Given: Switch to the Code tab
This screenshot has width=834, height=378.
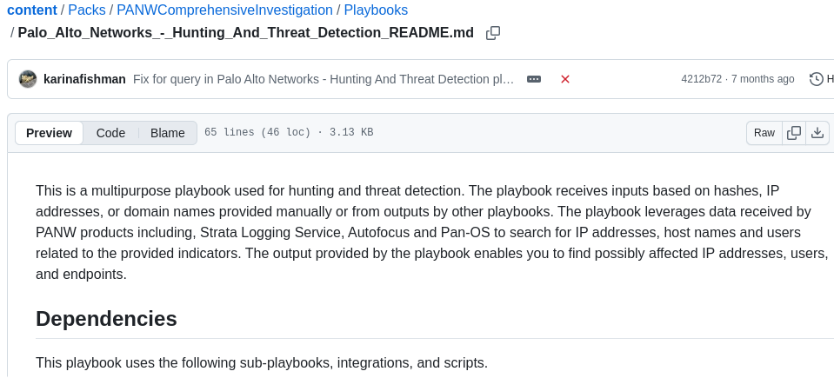Looking at the screenshot, I should click(110, 133).
